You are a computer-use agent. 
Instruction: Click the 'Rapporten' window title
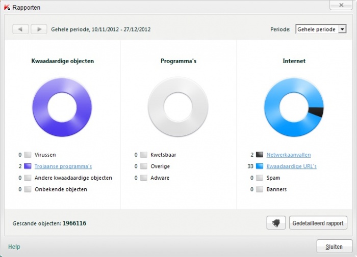coord(26,8)
